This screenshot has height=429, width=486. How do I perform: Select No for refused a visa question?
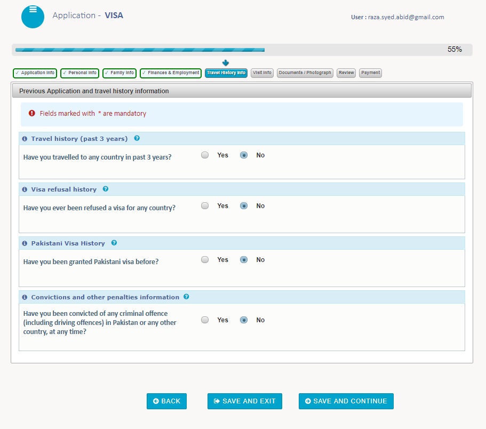click(x=244, y=206)
